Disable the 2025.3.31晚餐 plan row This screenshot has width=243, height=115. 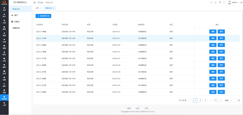(221, 31)
